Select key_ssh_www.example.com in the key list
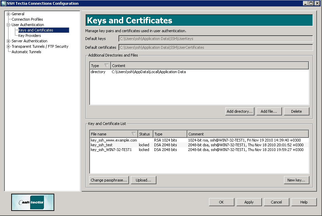 113,140
